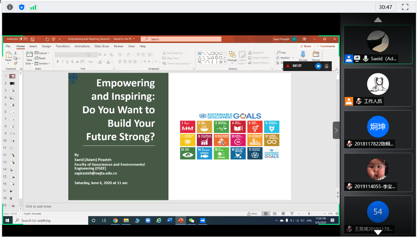Open the security shield icon
The height and width of the screenshot is (238, 417).
point(22,7)
